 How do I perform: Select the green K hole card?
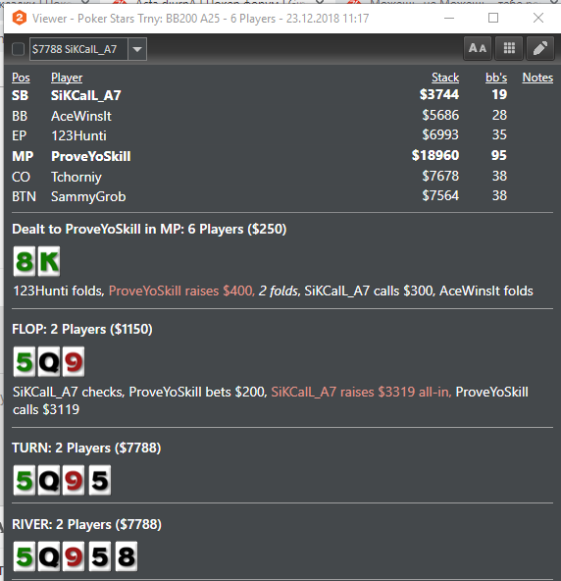(x=49, y=261)
